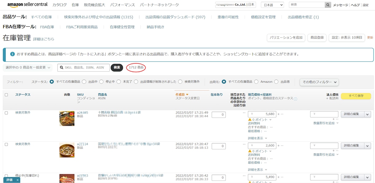The height and width of the screenshot is (183, 375).
Task: Click the 設定: 非表示 10項目 button
Action: coord(347,38)
